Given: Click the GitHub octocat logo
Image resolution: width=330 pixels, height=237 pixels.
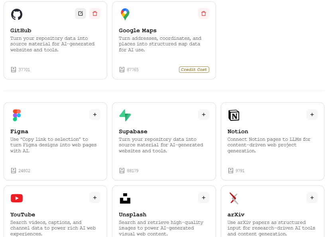Looking at the screenshot, I should [x=17, y=14].
